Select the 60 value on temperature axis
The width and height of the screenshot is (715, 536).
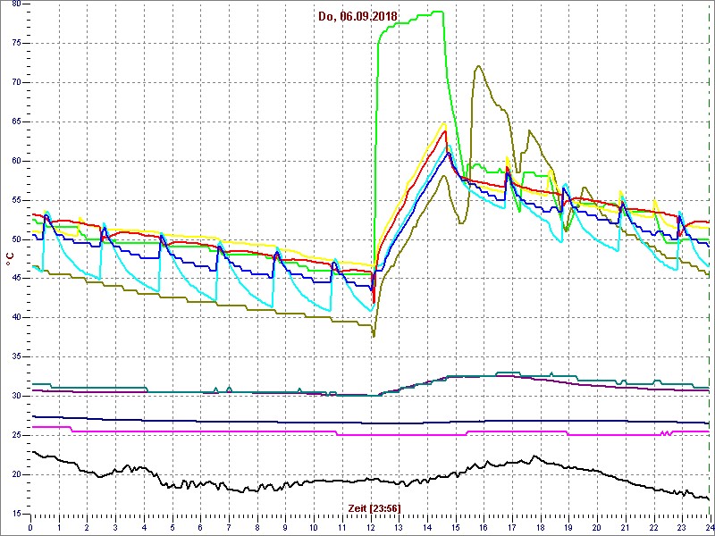click(15, 161)
